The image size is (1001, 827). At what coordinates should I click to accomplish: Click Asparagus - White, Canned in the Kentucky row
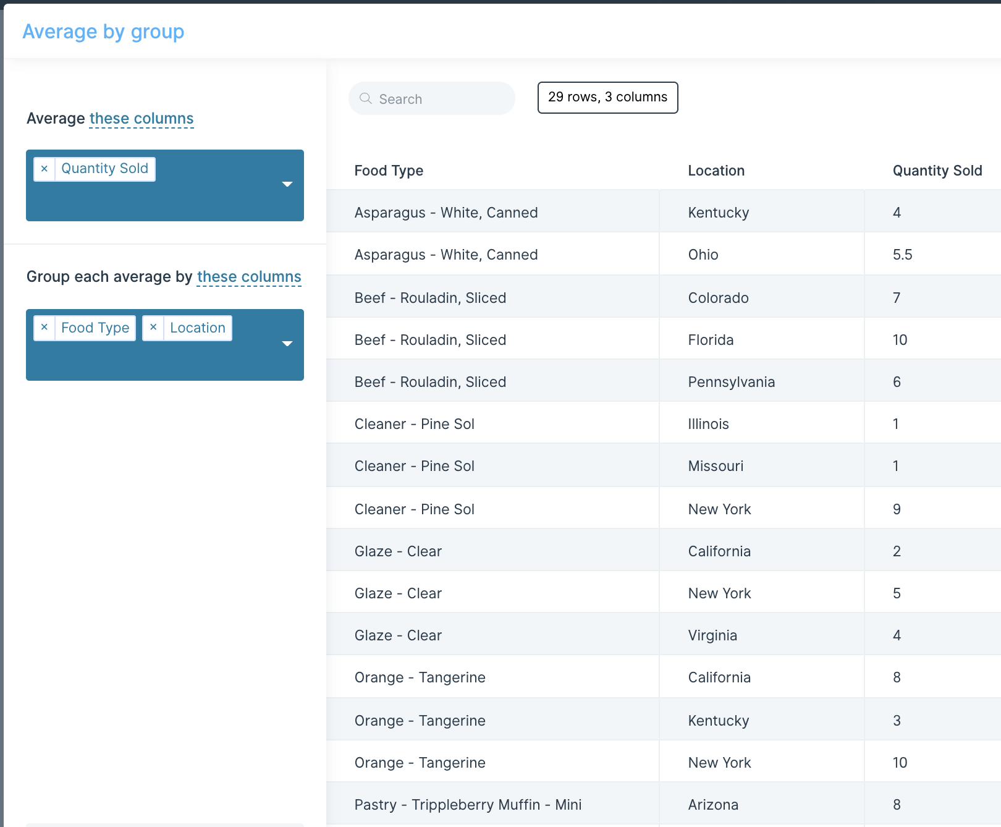[446, 213]
